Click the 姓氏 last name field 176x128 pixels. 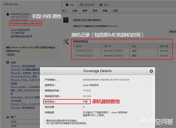25,122
